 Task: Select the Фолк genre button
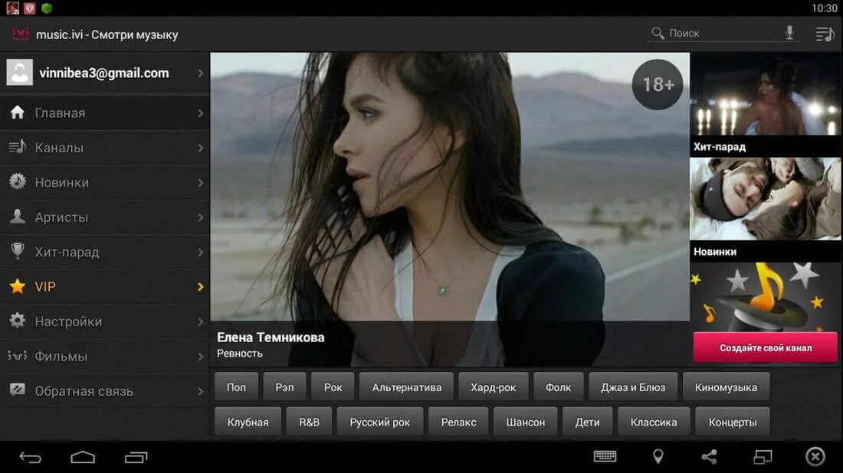[x=558, y=387]
